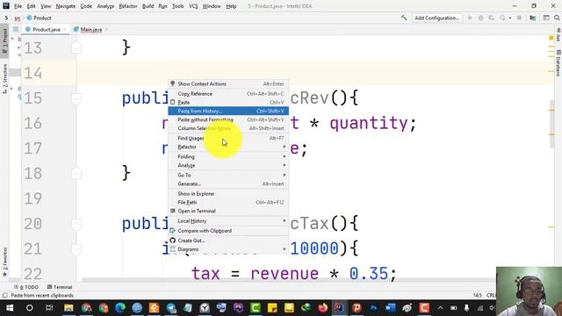Select Show in Explorer
The width and height of the screenshot is (562, 316).
pos(228,194)
